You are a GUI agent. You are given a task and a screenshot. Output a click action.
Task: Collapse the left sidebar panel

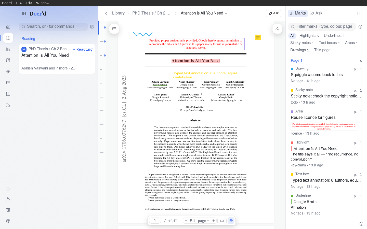click(x=24, y=13)
